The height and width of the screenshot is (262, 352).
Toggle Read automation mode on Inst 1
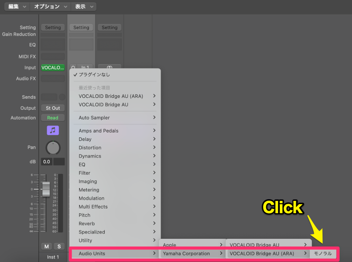pyautogui.click(x=53, y=118)
